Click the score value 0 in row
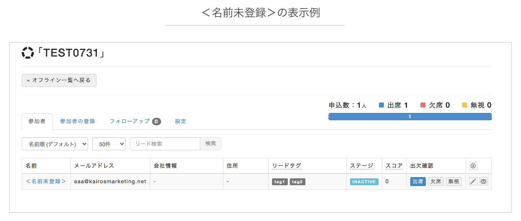 point(387,182)
